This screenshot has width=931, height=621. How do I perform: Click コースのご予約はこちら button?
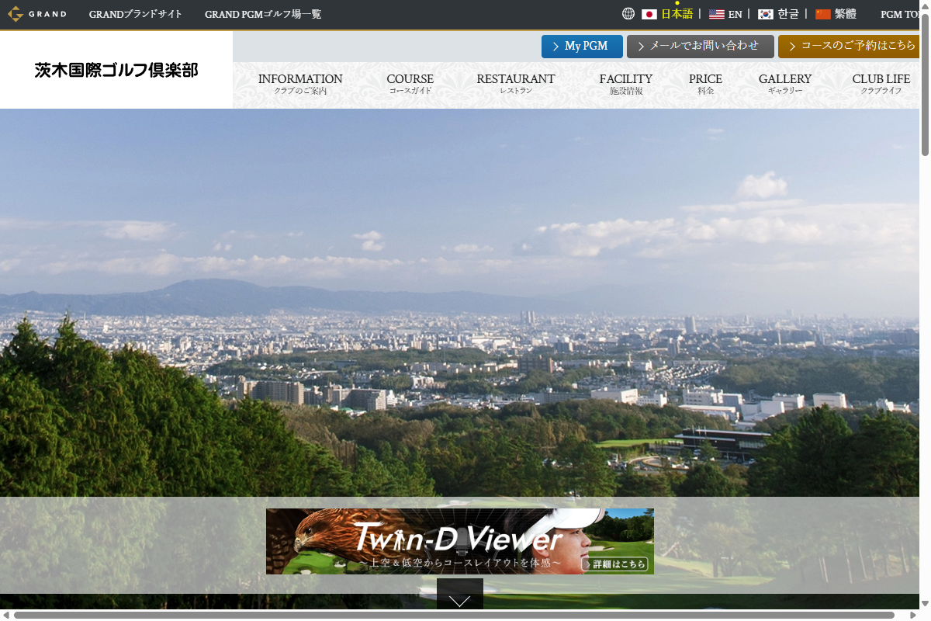click(849, 47)
